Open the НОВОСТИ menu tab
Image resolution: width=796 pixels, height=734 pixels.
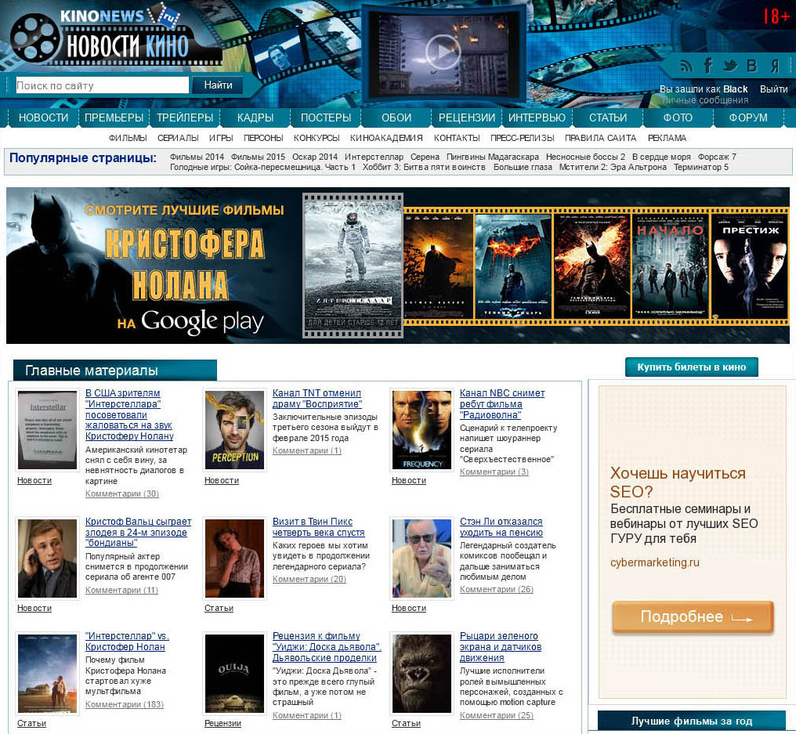pos(44,118)
